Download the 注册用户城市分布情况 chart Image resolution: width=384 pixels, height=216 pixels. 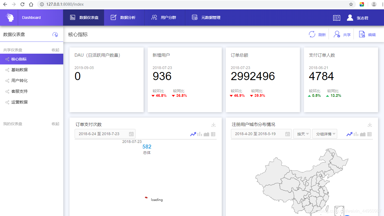click(370, 125)
